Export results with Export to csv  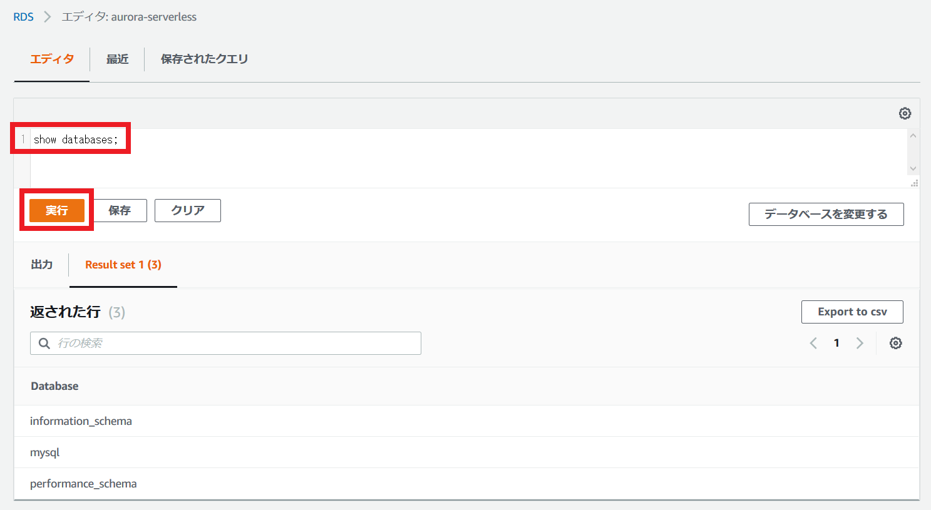coord(852,312)
